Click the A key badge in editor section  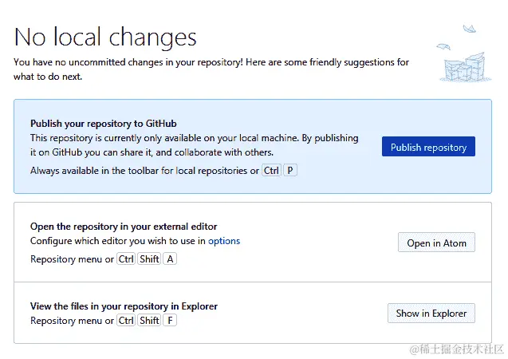(171, 259)
